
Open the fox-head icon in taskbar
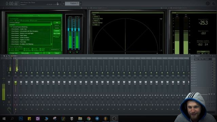coord(72,119)
